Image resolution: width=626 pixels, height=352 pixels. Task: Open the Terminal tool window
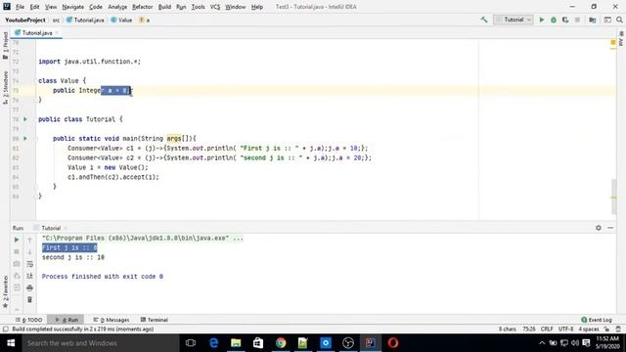coord(155,320)
